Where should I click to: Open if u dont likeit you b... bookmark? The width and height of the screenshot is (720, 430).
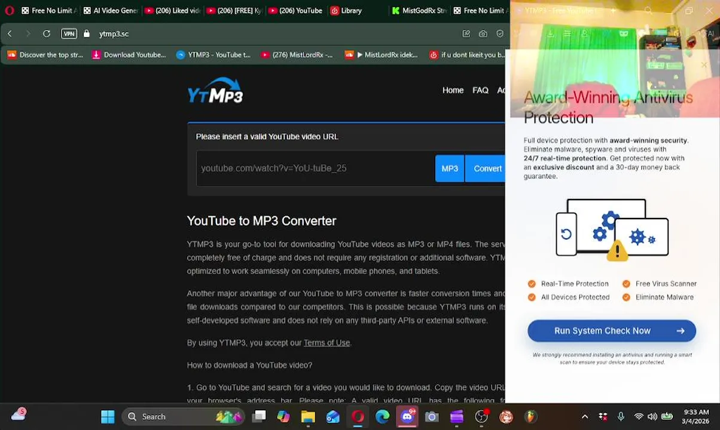pyautogui.click(x=466, y=55)
